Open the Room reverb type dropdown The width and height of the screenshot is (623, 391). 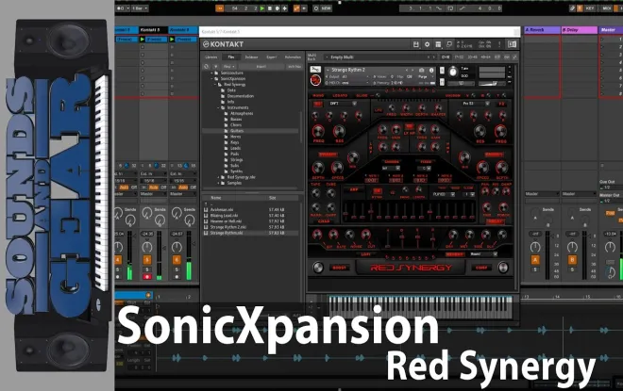click(x=483, y=254)
